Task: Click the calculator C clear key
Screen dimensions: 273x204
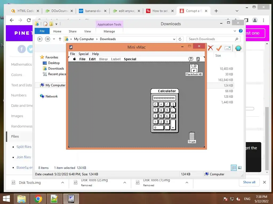Action: pyautogui.click(x=155, y=104)
